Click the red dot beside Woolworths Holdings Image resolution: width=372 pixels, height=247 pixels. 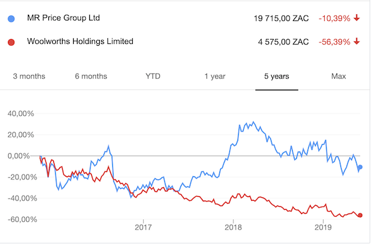(11, 42)
